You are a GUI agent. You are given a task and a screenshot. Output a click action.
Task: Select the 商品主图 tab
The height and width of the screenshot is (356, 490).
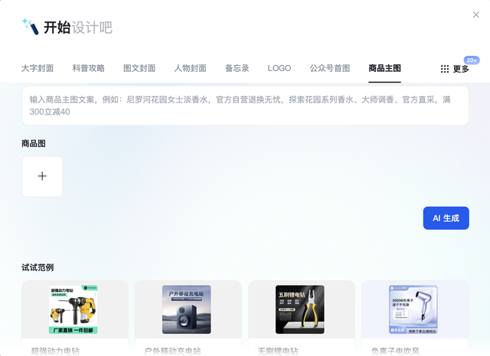click(384, 68)
